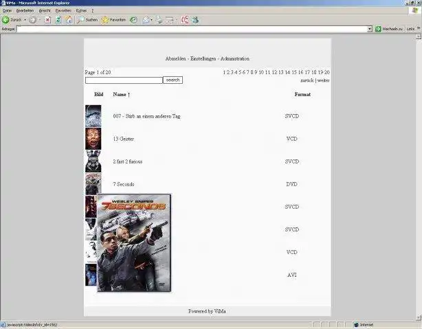Jump to page 15 in pagination
The height and width of the screenshot is (329, 422).
tap(294, 72)
